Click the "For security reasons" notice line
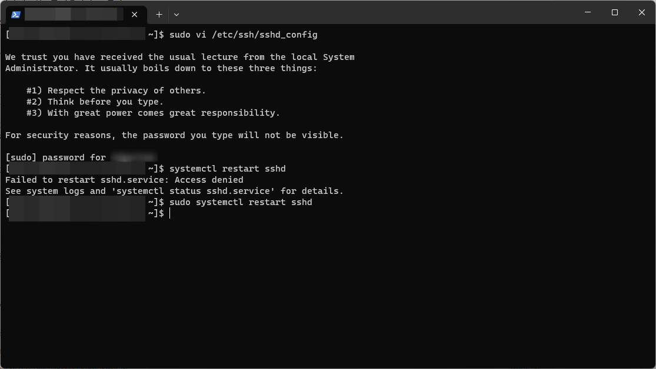 (x=174, y=135)
